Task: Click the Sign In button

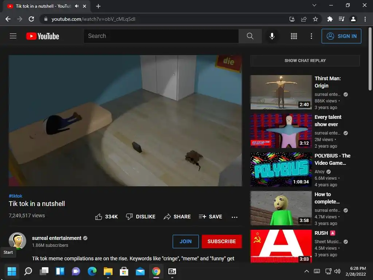Action: (x=341, y=36)
